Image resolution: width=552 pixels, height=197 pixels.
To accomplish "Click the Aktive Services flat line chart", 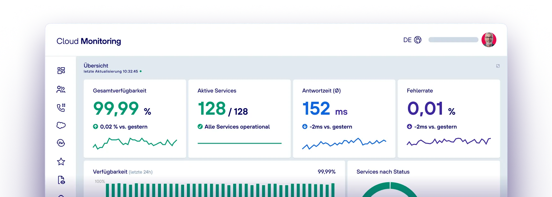I will 240,143.
